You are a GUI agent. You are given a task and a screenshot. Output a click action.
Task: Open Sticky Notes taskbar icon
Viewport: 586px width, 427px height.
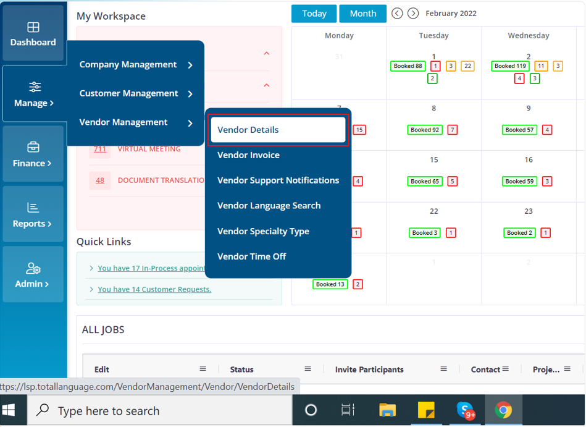426,410
